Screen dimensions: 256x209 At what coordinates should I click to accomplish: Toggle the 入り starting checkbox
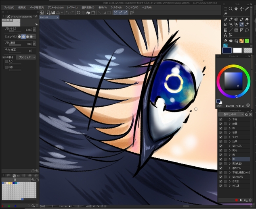[x=6, y=61]
